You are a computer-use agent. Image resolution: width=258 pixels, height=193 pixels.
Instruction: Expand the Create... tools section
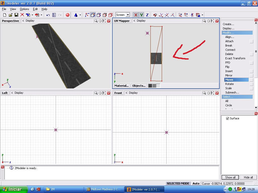tap(228, 24)
